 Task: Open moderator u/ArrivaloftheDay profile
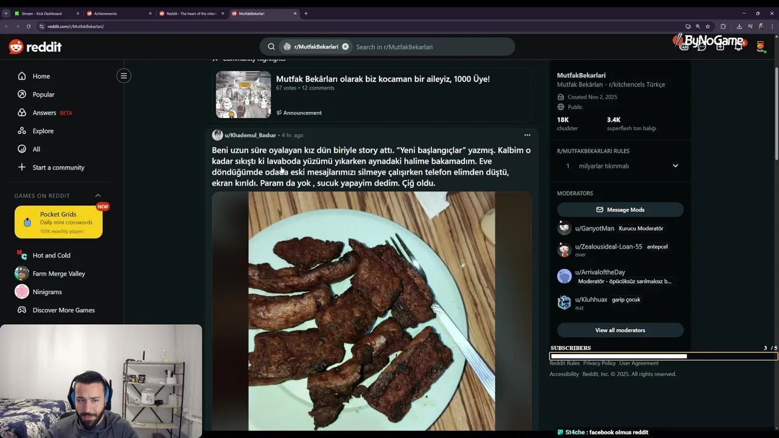600,272
